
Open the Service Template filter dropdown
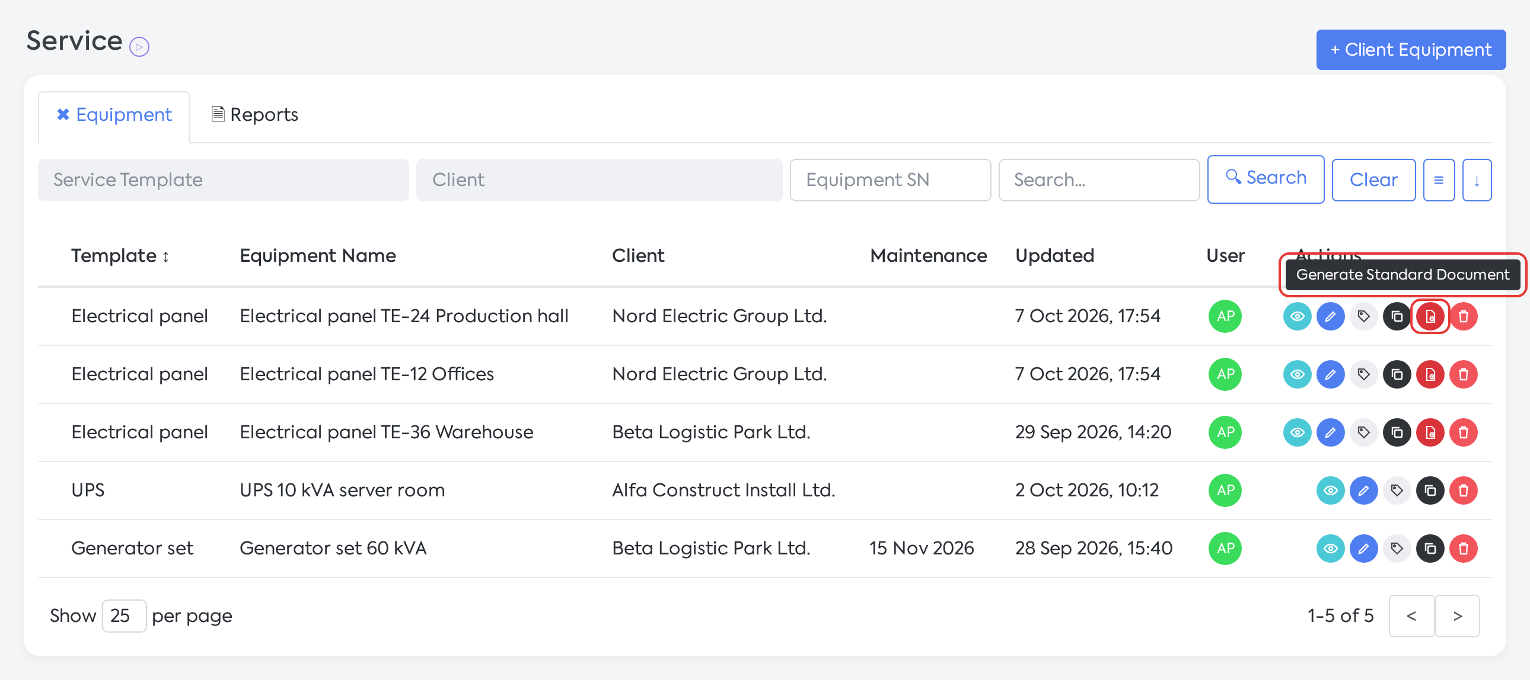[x=224, y=180]
